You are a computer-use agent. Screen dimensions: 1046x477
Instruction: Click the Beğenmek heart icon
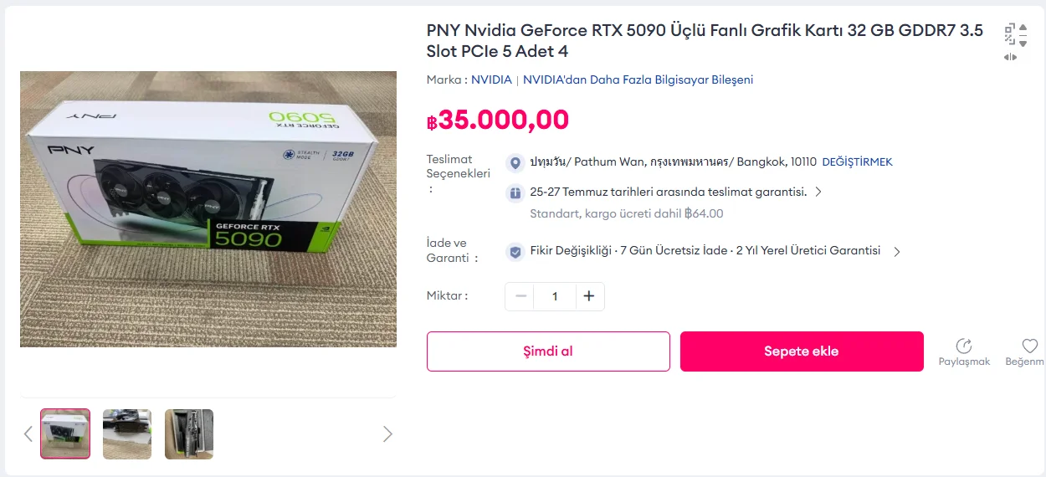click(x=1030, y=346)
